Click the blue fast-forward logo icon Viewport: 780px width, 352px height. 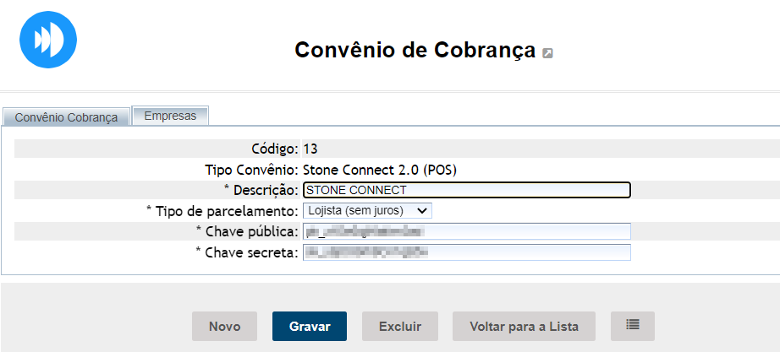(x=48, y=40)
